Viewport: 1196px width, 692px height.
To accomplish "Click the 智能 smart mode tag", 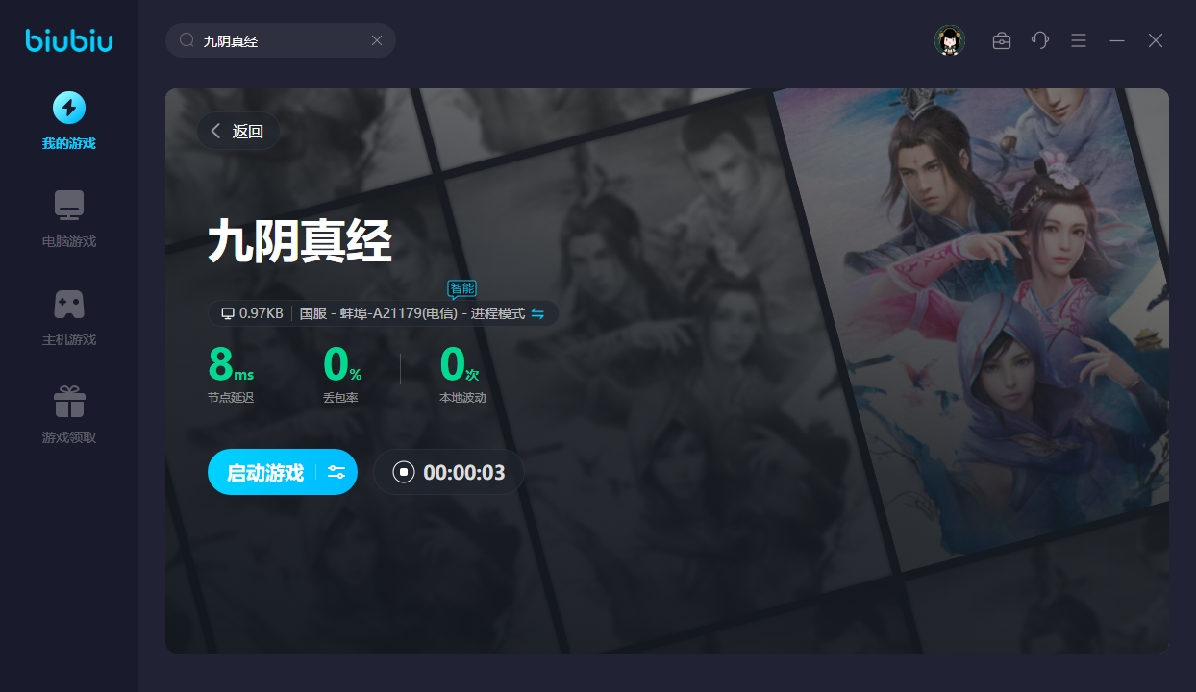I will coord(462,288).
